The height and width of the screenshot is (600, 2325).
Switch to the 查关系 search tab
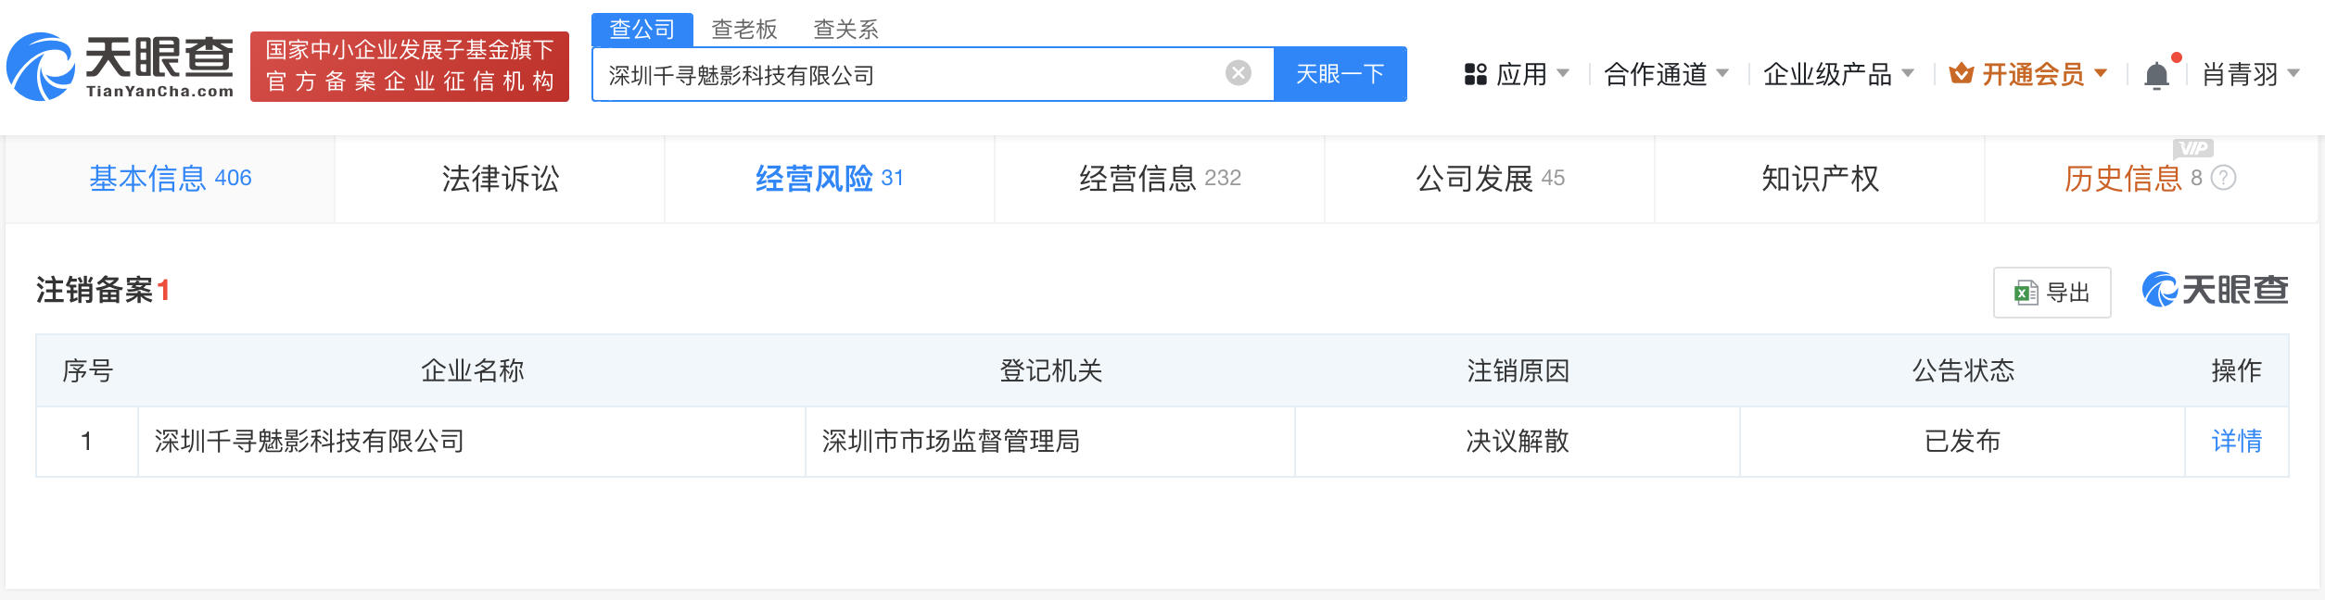(x=845, y=30)
